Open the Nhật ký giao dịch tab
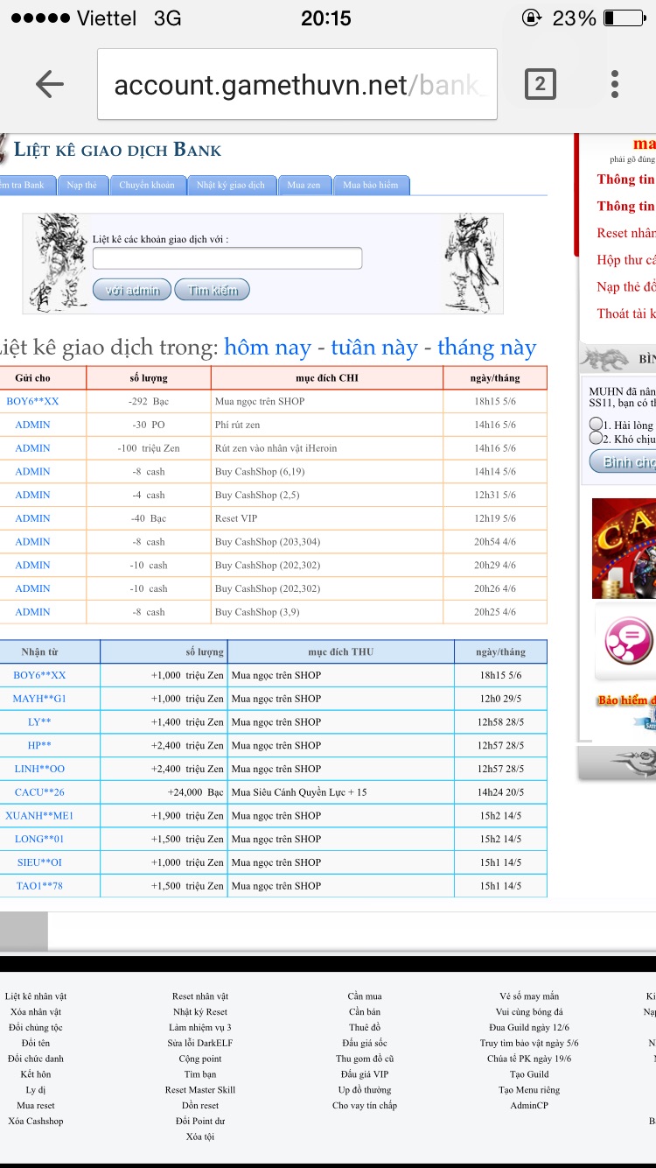 [x=230, y=185]
